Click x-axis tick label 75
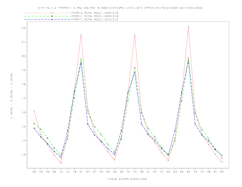This screenshot has height=187, width=242. tap(202, 172)
